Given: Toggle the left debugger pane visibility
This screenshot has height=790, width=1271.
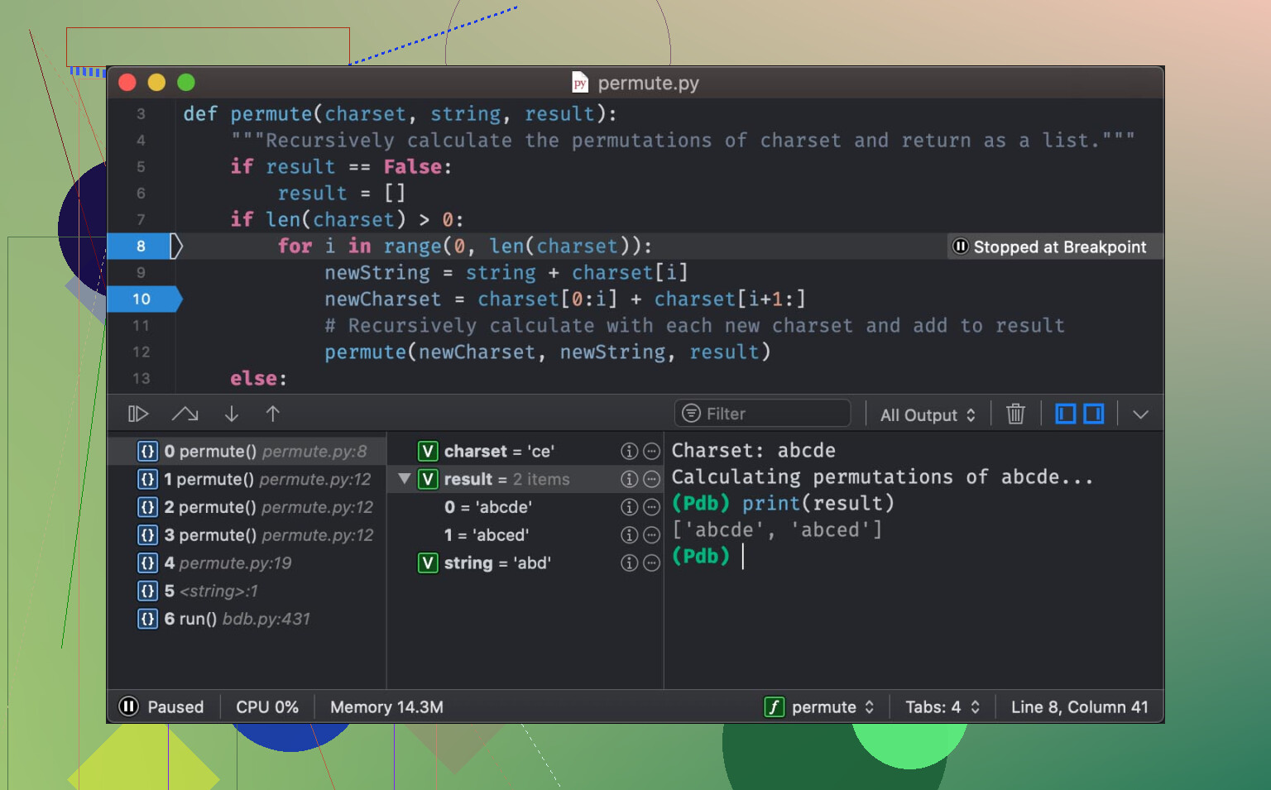Looking at the screenshot, I should (1066, 414).
